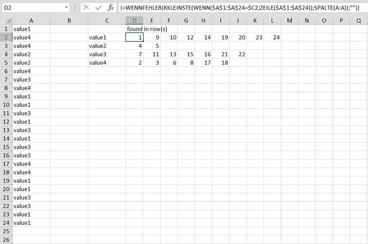
Task: Click cell D3 showing 4
Action: pos(134,46)
